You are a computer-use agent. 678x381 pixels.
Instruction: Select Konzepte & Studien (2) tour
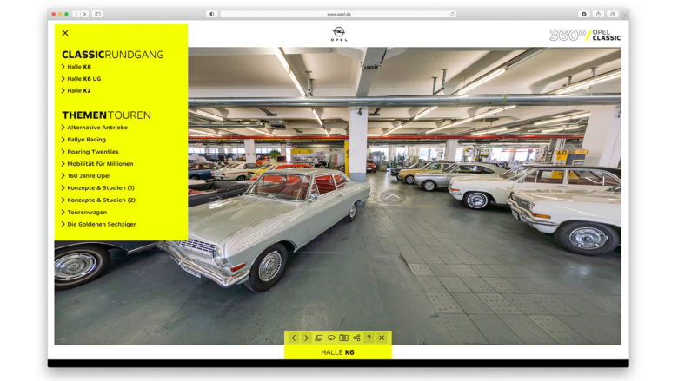(x=98, y=200)
